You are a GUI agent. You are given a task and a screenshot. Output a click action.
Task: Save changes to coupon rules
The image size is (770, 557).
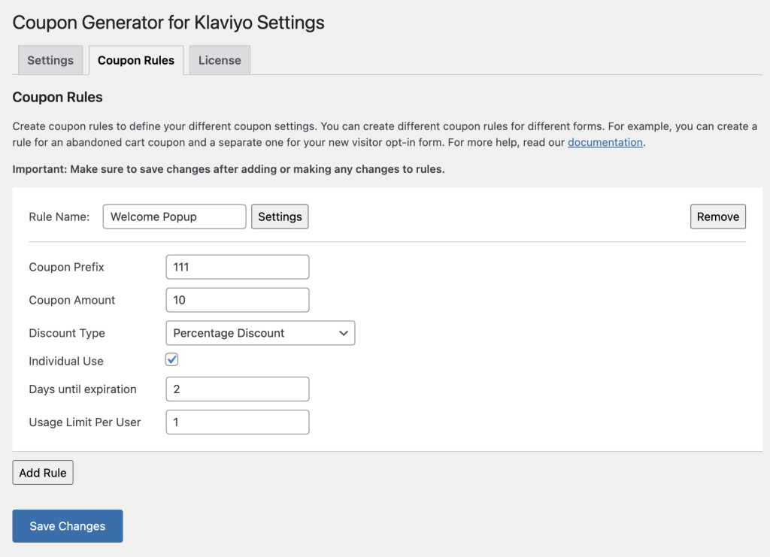click(x=68, y=526)
